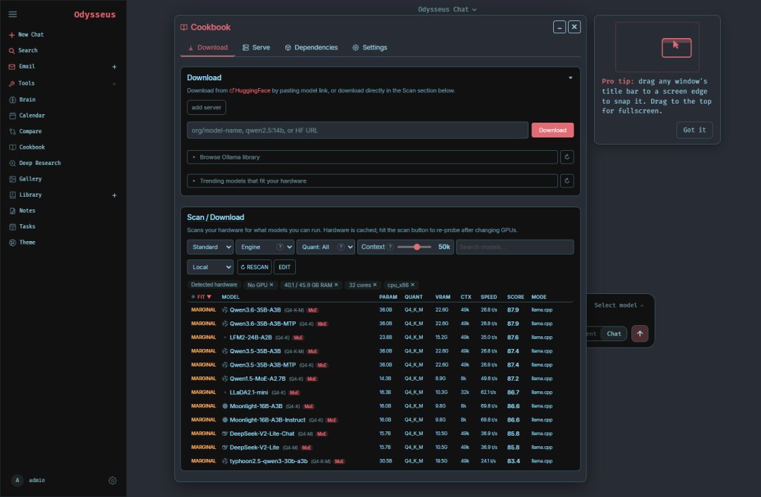Expand Browse Ollama library section
The height and width of the screenshot is (497, 761).
click(372, 157)
